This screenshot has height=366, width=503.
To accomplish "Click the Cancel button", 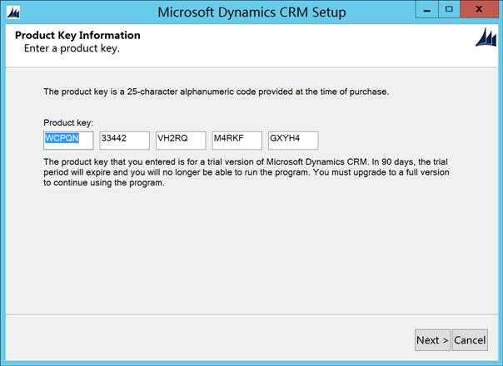I will pos(470,340).
